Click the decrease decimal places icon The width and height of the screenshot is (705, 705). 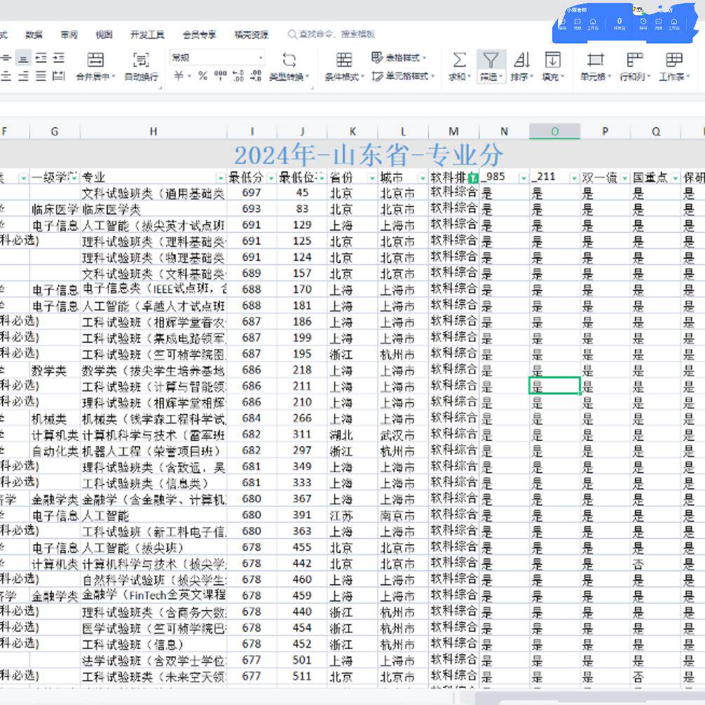(x=256, y=76)
